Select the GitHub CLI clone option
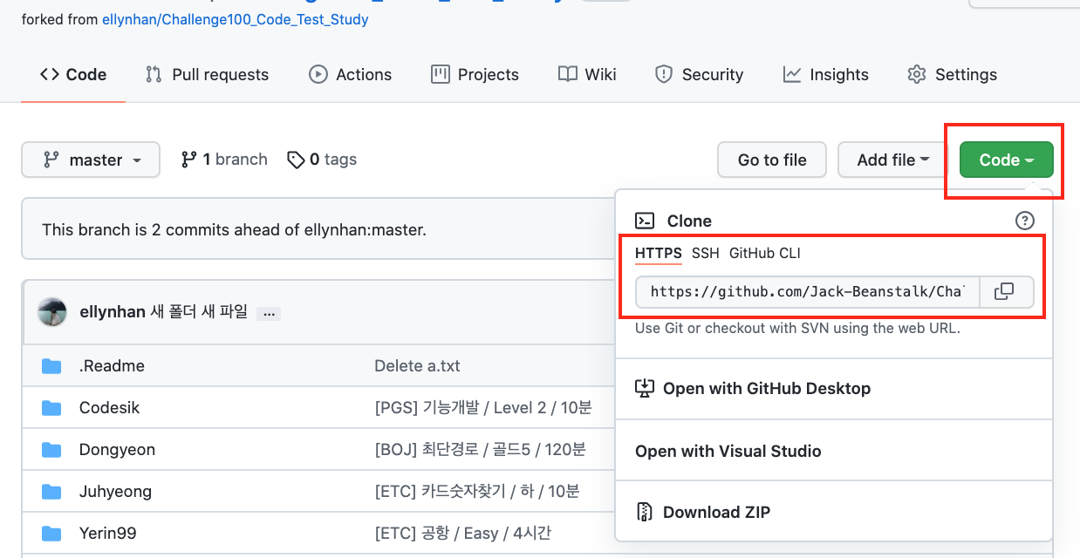The height and width of the screenshot is (558, 1080). (x=765, y=254)
